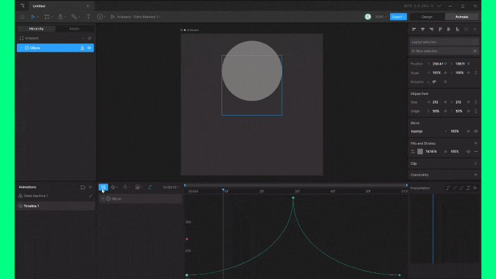The image size is (496, 279).
Task: Open the zoom level dropdown
Action: pyautogui.click(x=381, y=17)
